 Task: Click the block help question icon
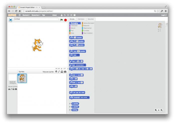click(74, 15)
